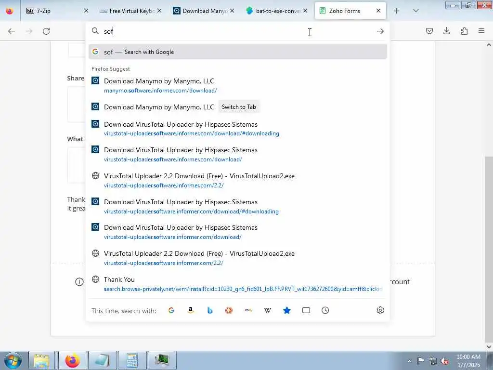The width and height of the screenshot is (493, 370).
Task: Search this time with DuckDuckGo
Action: [x=229, y=311]
